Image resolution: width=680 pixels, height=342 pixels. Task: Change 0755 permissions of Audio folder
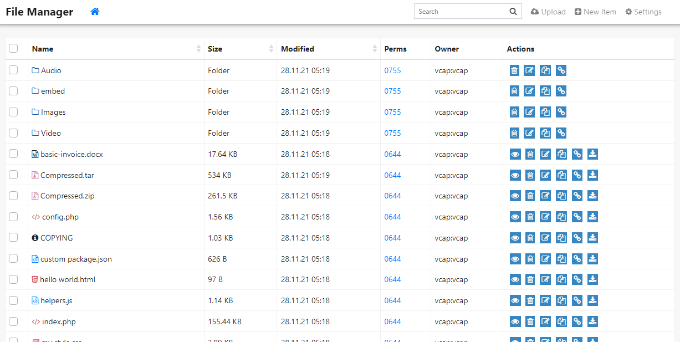pyautogui.click(x=392, y=70)
